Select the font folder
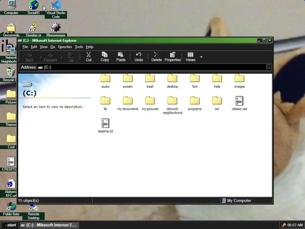The height and width of the screenshot is (229, 305). [195, 81]
